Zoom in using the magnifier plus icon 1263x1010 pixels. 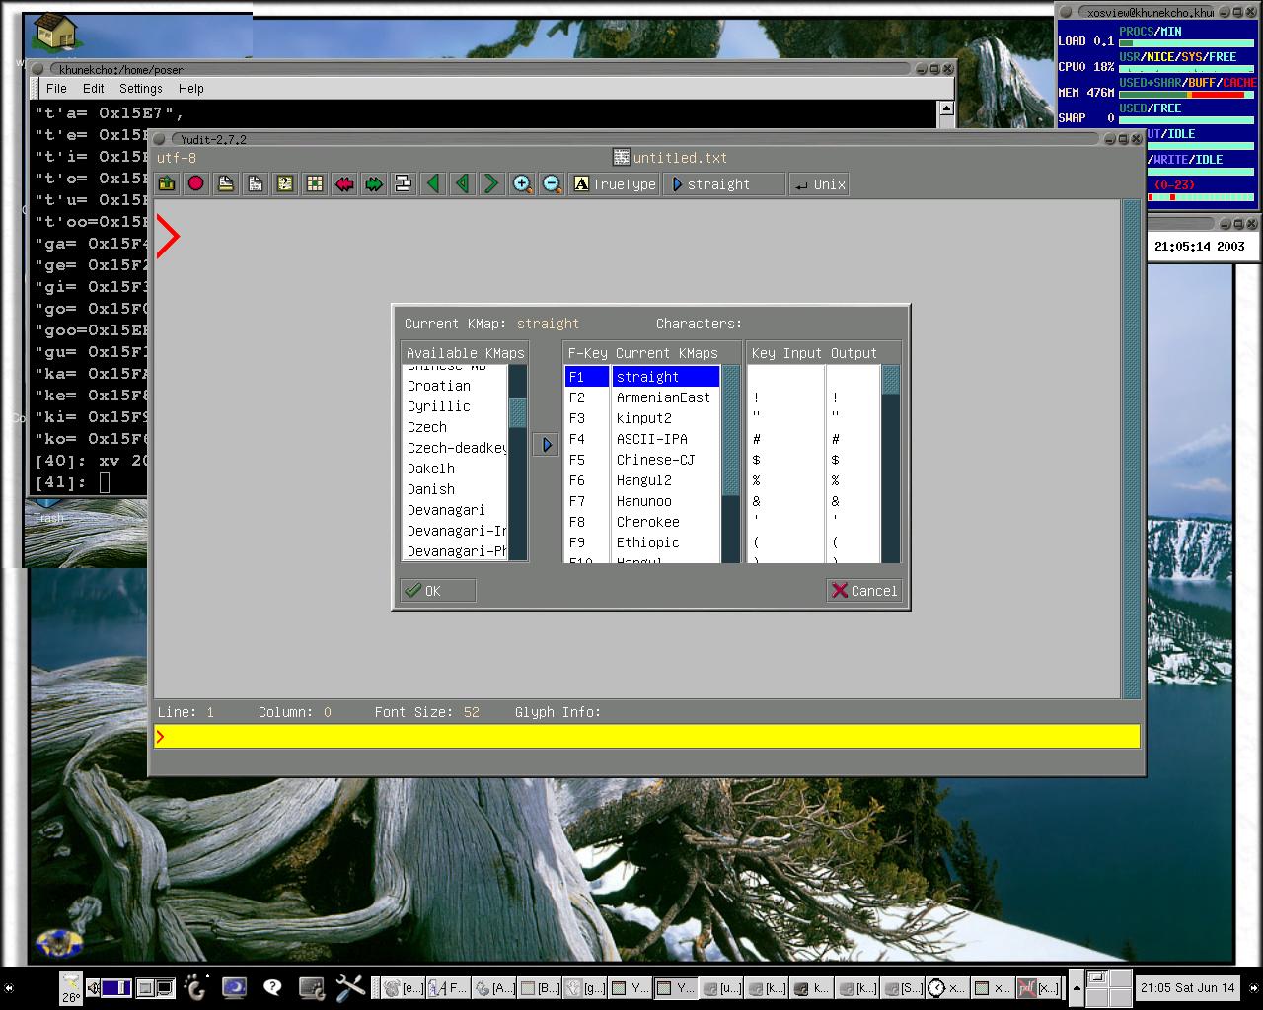click(523, 183)
